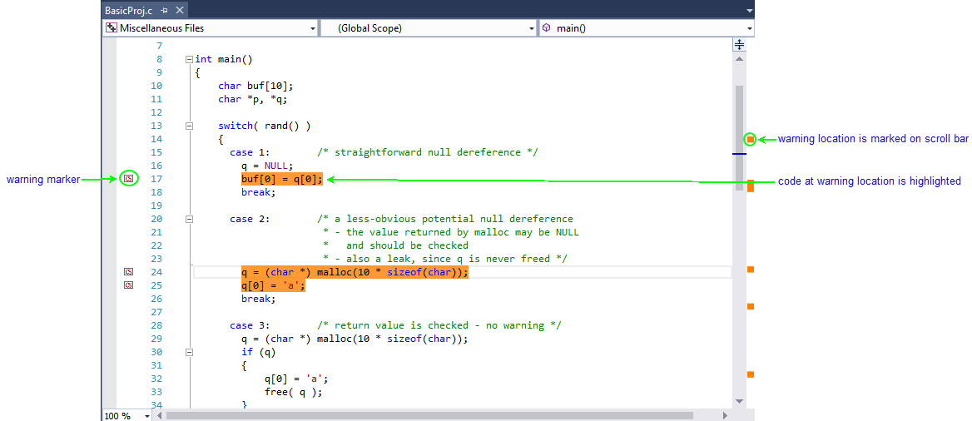Click highlighted code "buf[0] = q[0];"

click(x=282, y=179)
